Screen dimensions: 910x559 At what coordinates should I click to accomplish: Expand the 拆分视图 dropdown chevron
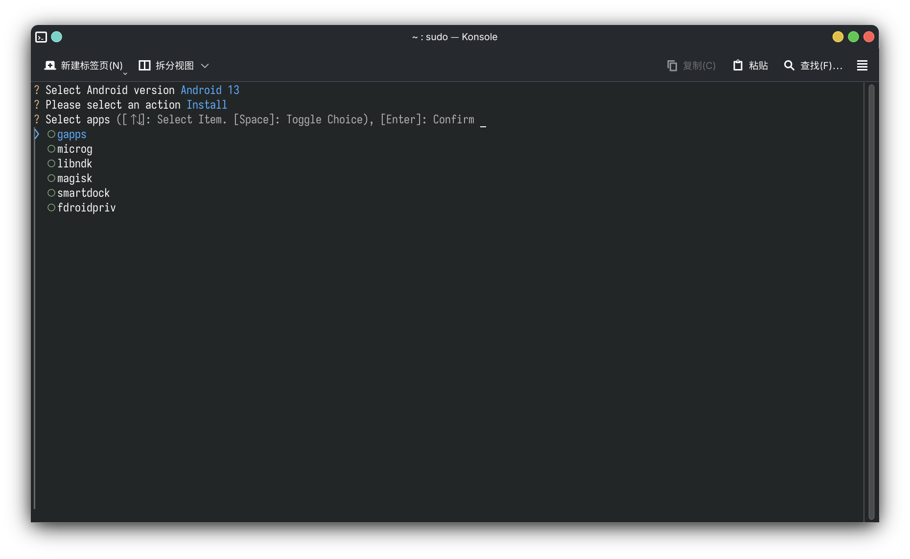point(205,66)
